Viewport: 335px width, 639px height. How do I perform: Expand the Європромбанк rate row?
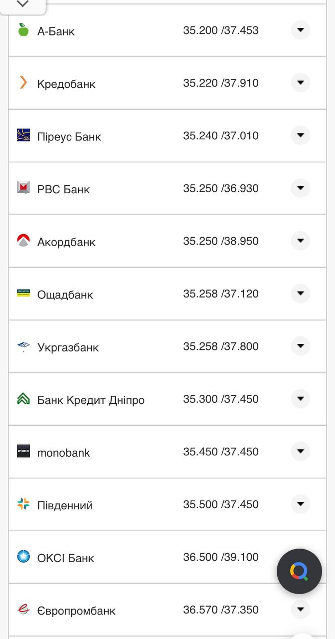[300, 609]
